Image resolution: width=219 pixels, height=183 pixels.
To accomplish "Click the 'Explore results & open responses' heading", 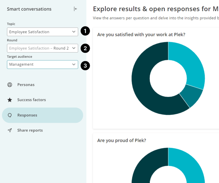I will point(156,9).
